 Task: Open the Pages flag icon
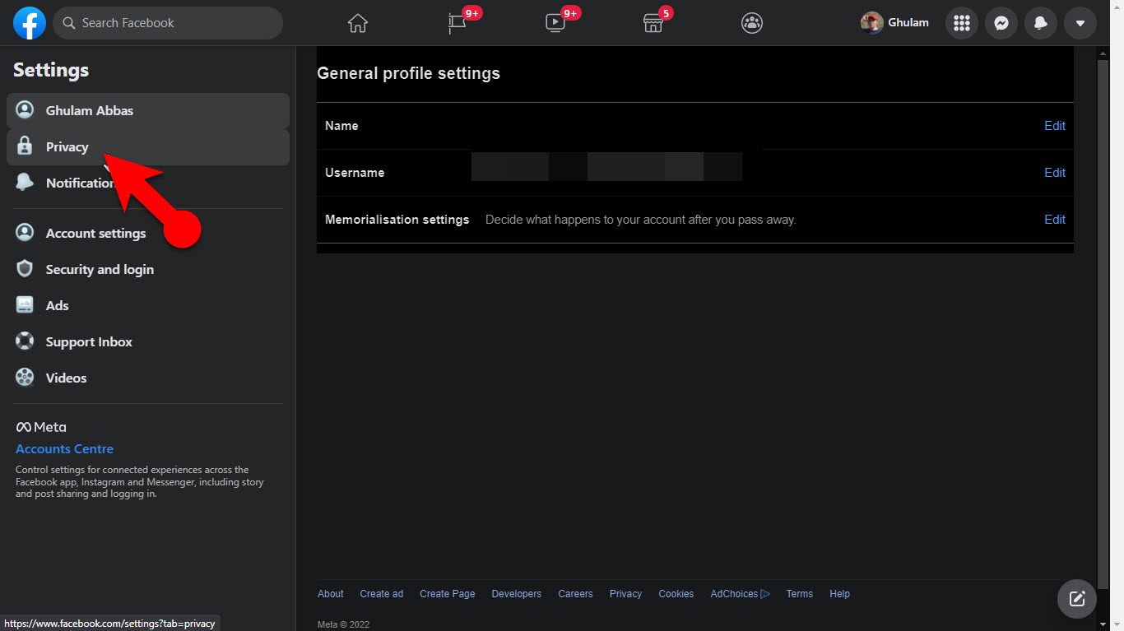pos(457,23)
